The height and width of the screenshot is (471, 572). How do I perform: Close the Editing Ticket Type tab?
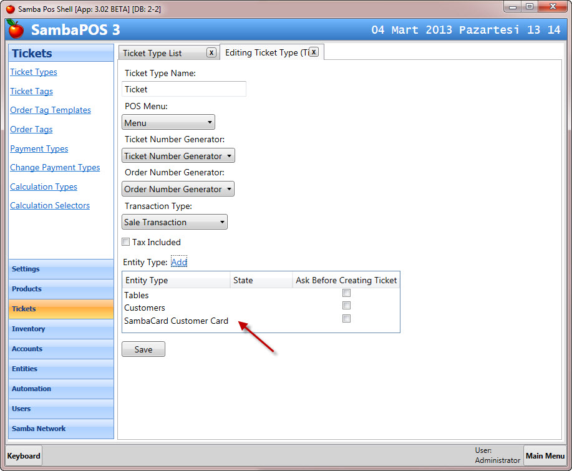pyautogui.click(x=314, y=52)
